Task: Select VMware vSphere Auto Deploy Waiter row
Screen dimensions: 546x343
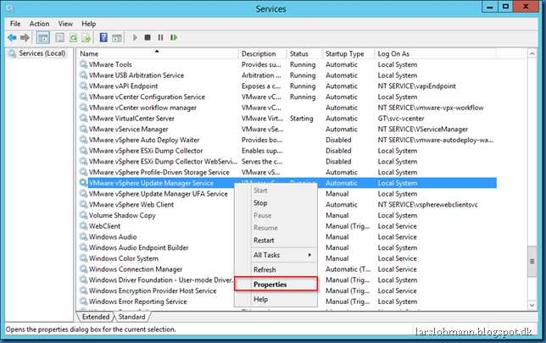Action: point(287,140)
